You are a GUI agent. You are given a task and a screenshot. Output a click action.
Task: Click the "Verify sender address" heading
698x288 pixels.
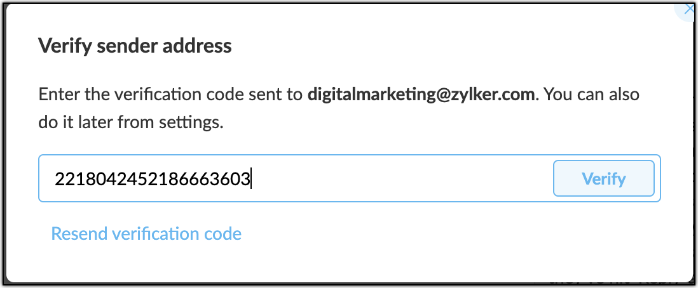(x=135, y=46)
